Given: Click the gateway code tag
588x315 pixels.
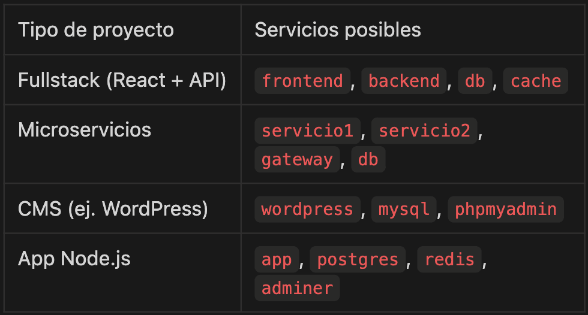Looking at the screenshot, I should click(297, 159).
